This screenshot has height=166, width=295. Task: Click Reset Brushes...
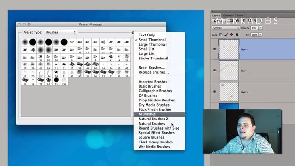pyautogui.click(x=152, y=68)
